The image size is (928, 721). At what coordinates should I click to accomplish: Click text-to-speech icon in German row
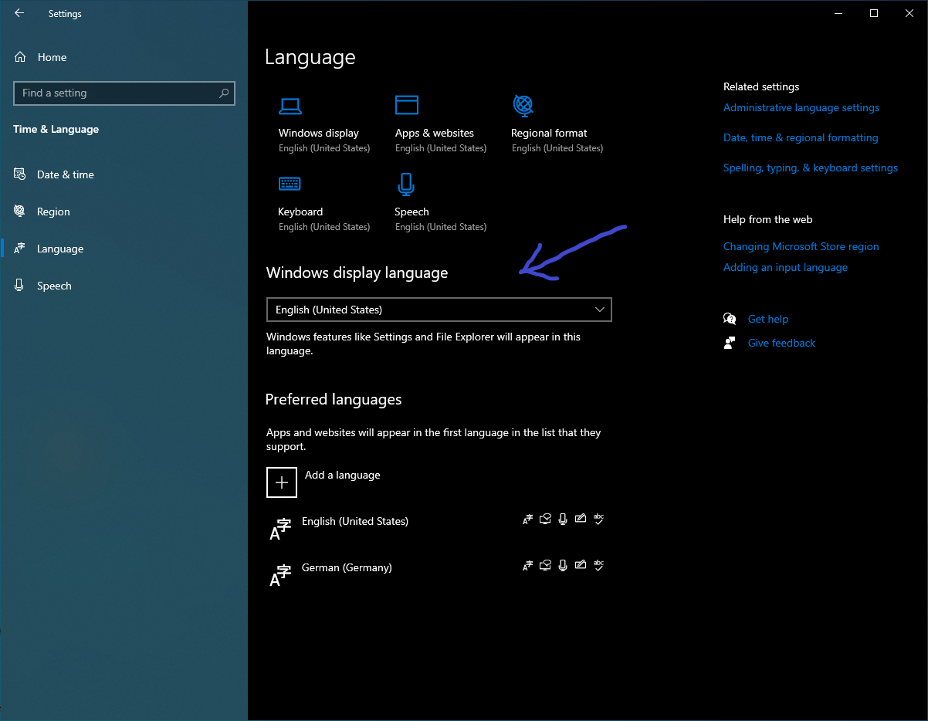pos(545,566)
